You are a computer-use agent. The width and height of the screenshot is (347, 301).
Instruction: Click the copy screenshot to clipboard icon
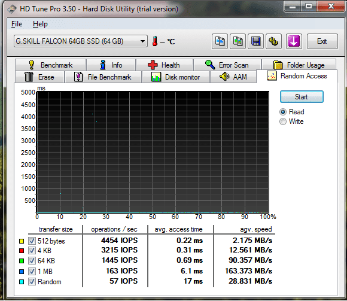238,41
